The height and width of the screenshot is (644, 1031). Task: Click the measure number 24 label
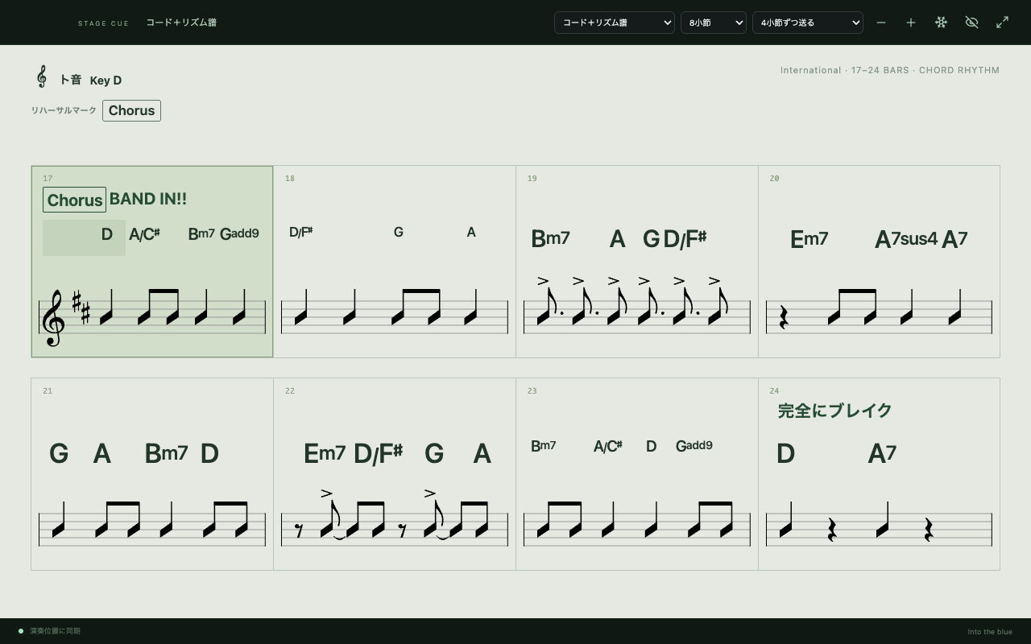pyautogui.click(x=774, y=391)
